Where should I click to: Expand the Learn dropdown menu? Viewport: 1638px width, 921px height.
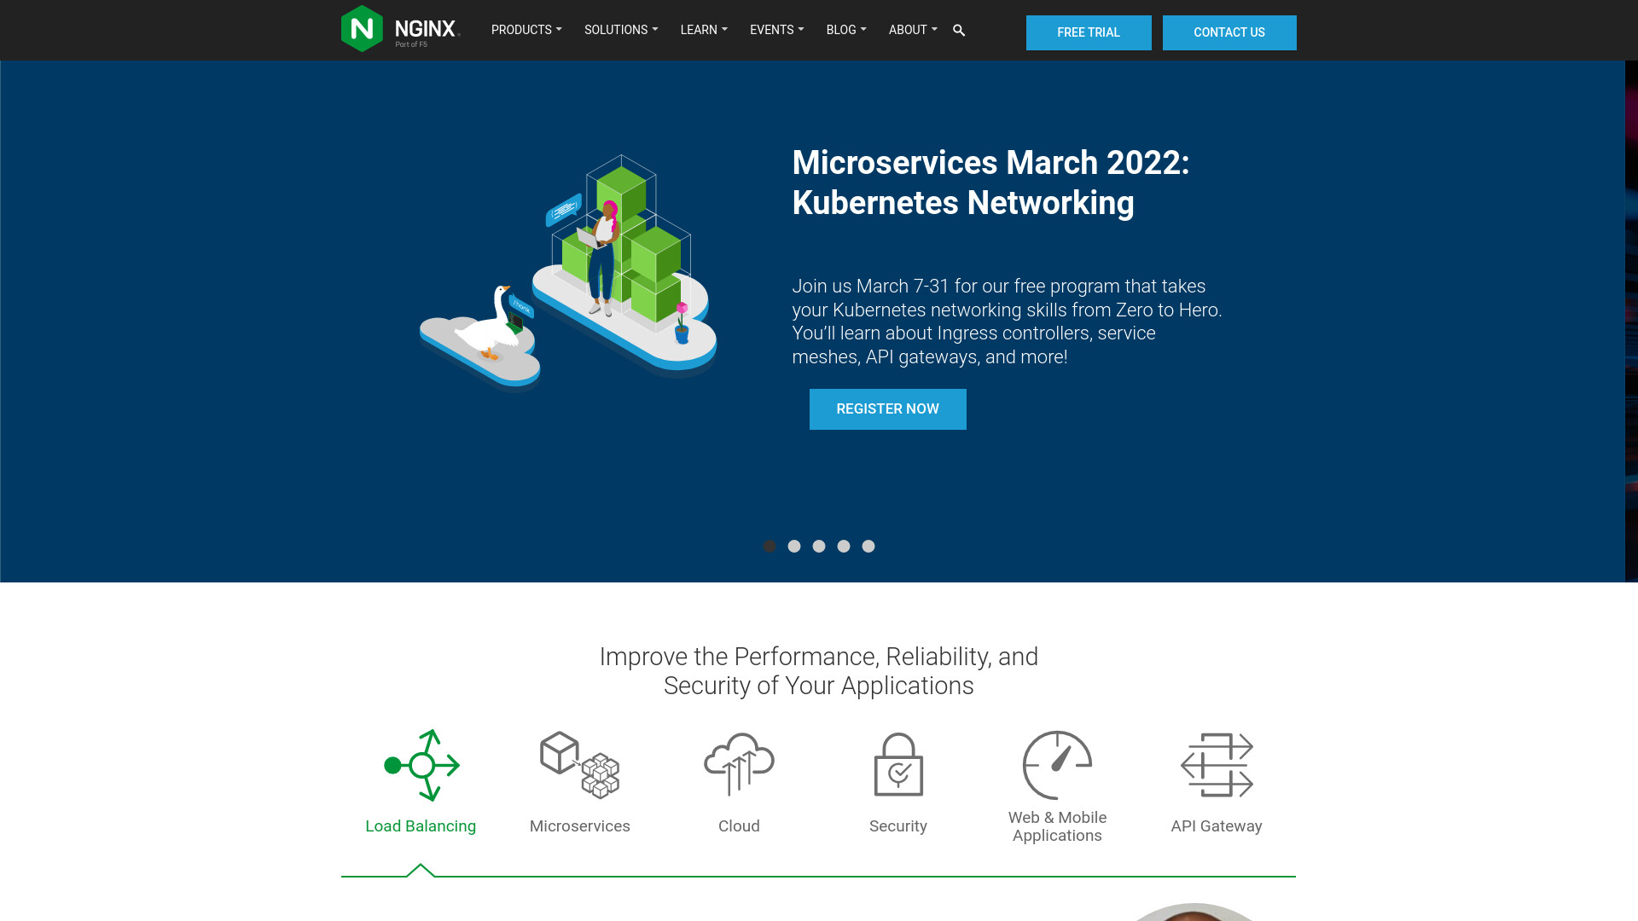coord(704,30)
